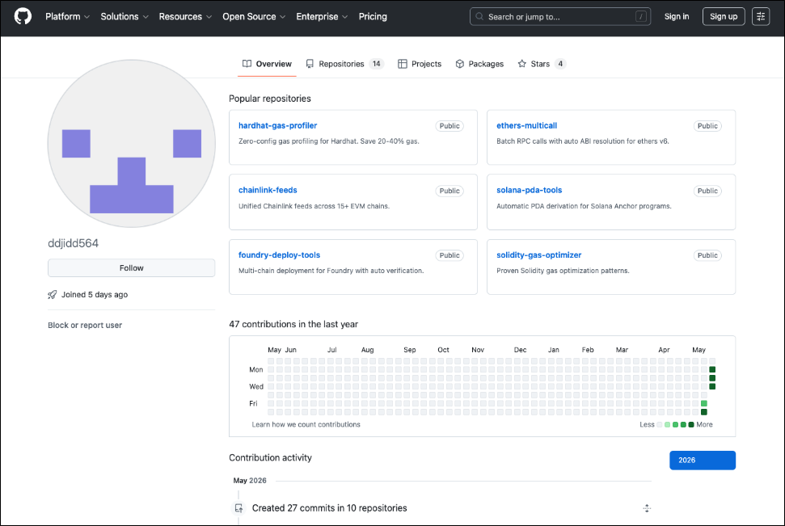Image resolution: width=785 pixels, height=526 pixels.
Task: Click Learn how we count contributions
Action: [x=306, y=424]
